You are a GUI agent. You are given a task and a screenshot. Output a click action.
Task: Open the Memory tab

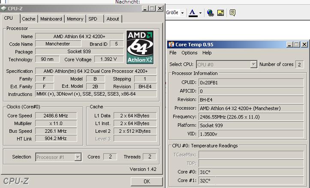coord(75,19)
